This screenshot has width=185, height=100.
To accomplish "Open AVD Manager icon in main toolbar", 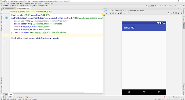I will (173, 6).
